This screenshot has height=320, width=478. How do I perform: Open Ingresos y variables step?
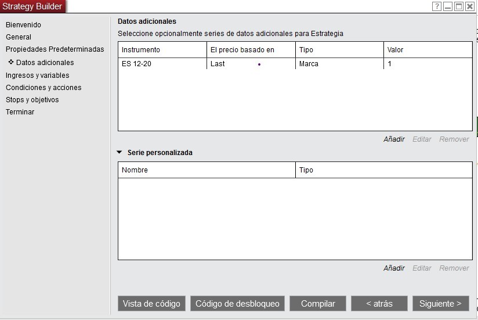pyautogui.click(x=37, y=75)
